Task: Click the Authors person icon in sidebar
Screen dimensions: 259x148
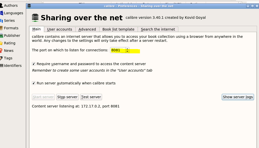Action: [1, 6]
